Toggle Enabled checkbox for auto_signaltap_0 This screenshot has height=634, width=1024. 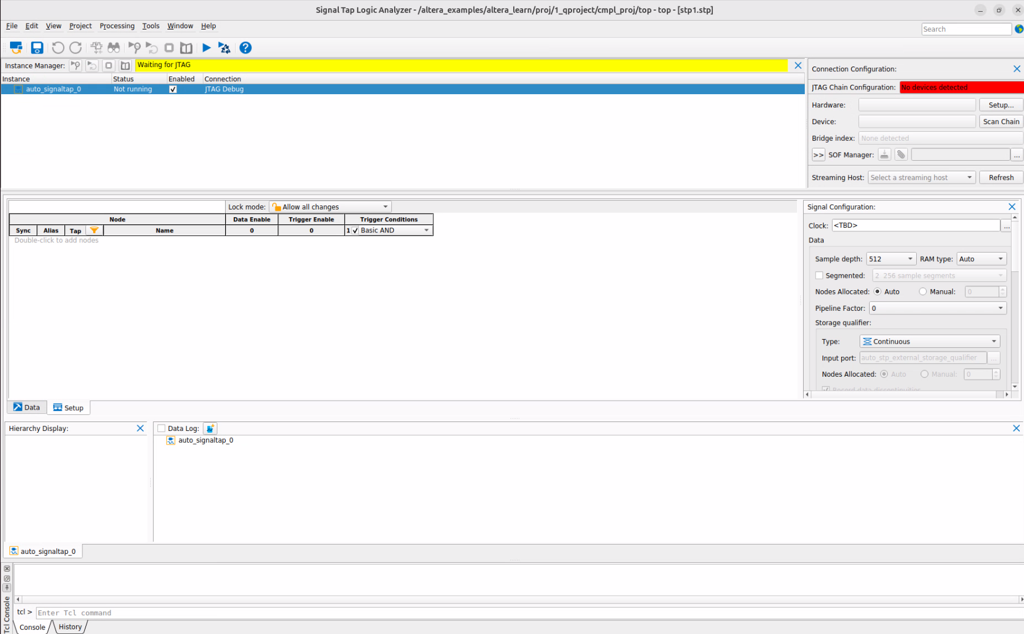pos(173,89)
